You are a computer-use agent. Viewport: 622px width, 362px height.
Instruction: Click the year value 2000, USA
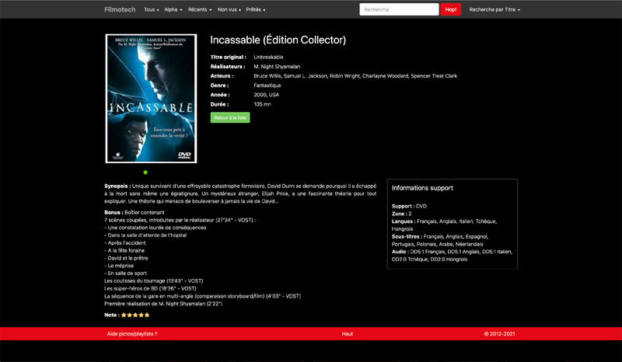tap(266, 95)
